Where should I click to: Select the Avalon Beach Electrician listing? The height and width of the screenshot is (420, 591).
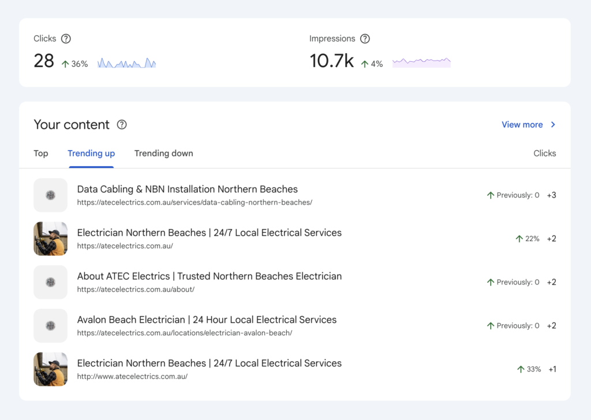pos(207,320)
